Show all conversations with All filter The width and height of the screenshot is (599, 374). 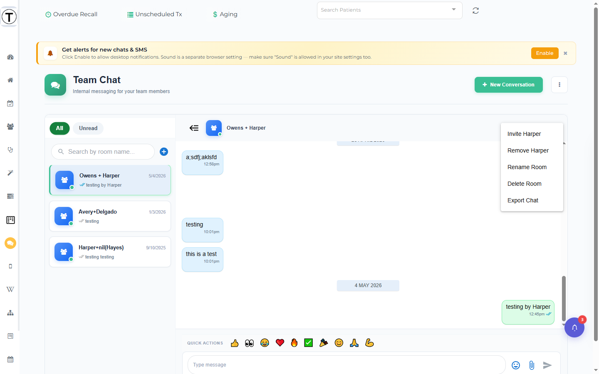(59, 128)
